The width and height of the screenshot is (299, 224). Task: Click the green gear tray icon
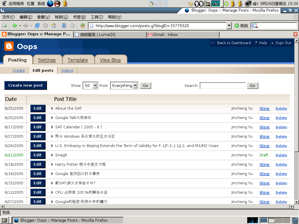point(226,3)
